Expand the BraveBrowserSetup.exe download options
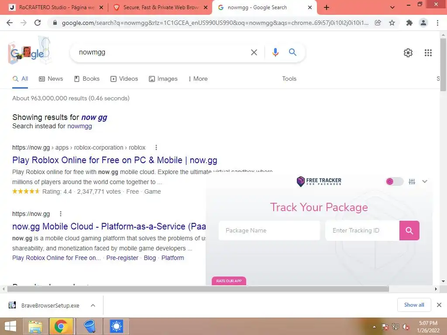Viewport: 447px width, 335px height. [x=93, y=305]
